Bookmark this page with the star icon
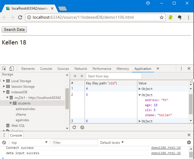The image size is (194, 159). 162,17
